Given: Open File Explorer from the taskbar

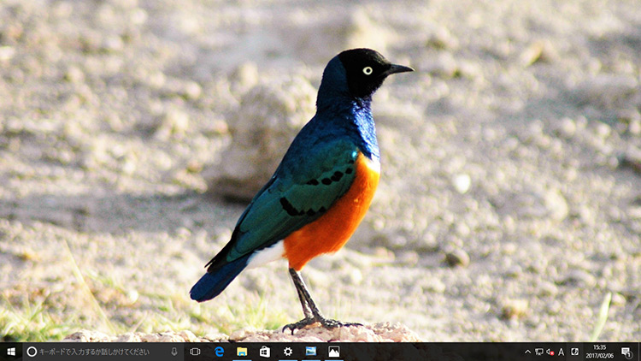Looking at the screenshot, I should (x=242, y=352).
